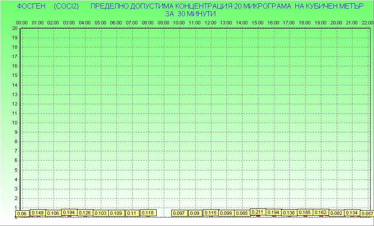Click the 0.149 value label

[38, 213]
